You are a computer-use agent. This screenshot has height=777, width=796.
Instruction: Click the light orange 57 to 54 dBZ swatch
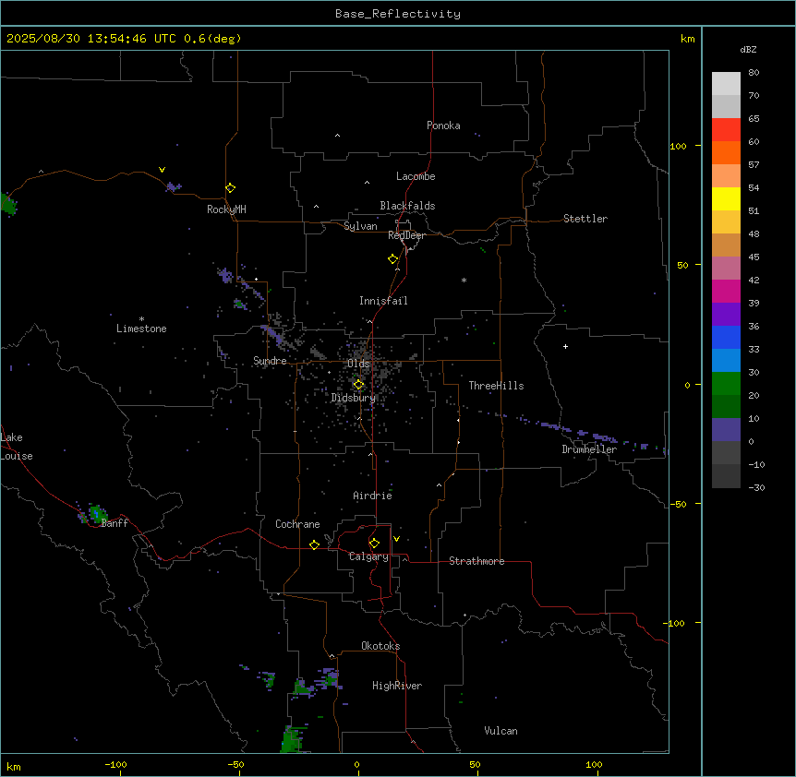pos(726,176)
